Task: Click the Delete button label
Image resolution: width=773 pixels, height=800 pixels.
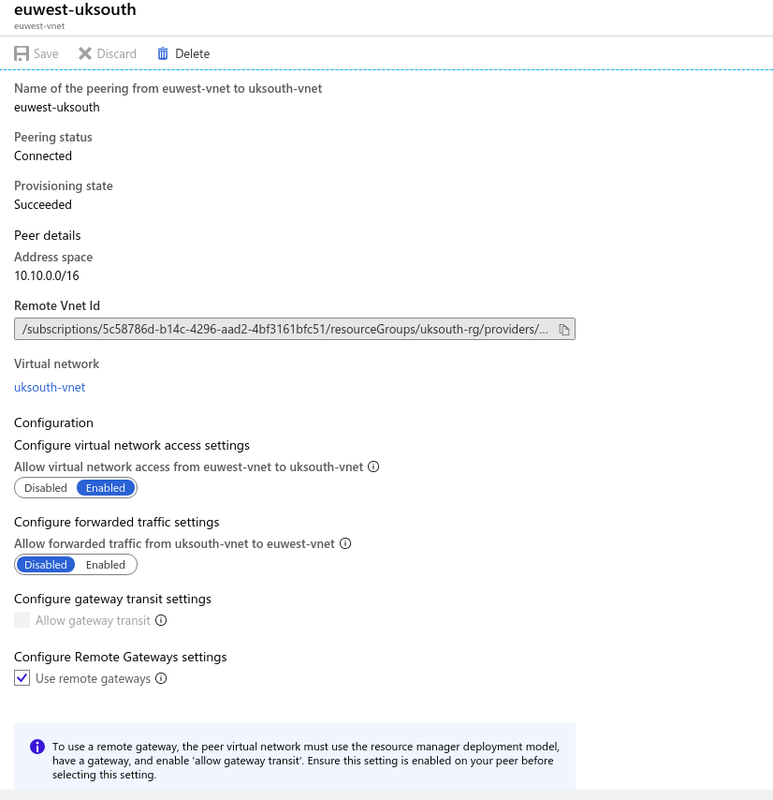Action: (192, 53)
